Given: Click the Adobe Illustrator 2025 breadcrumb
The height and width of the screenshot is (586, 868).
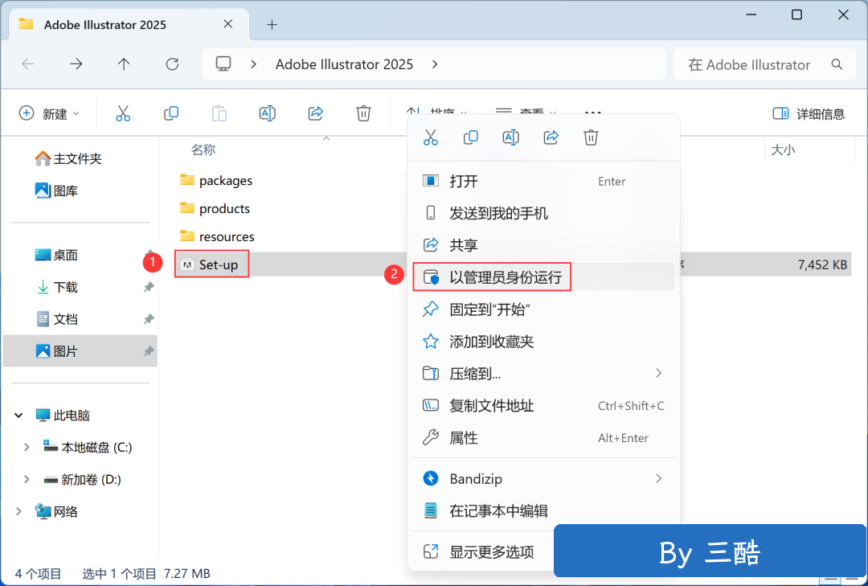Looking at the screenshot, I should [x=344, y=64].
